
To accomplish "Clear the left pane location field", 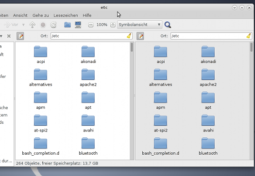I will point(129,36).
